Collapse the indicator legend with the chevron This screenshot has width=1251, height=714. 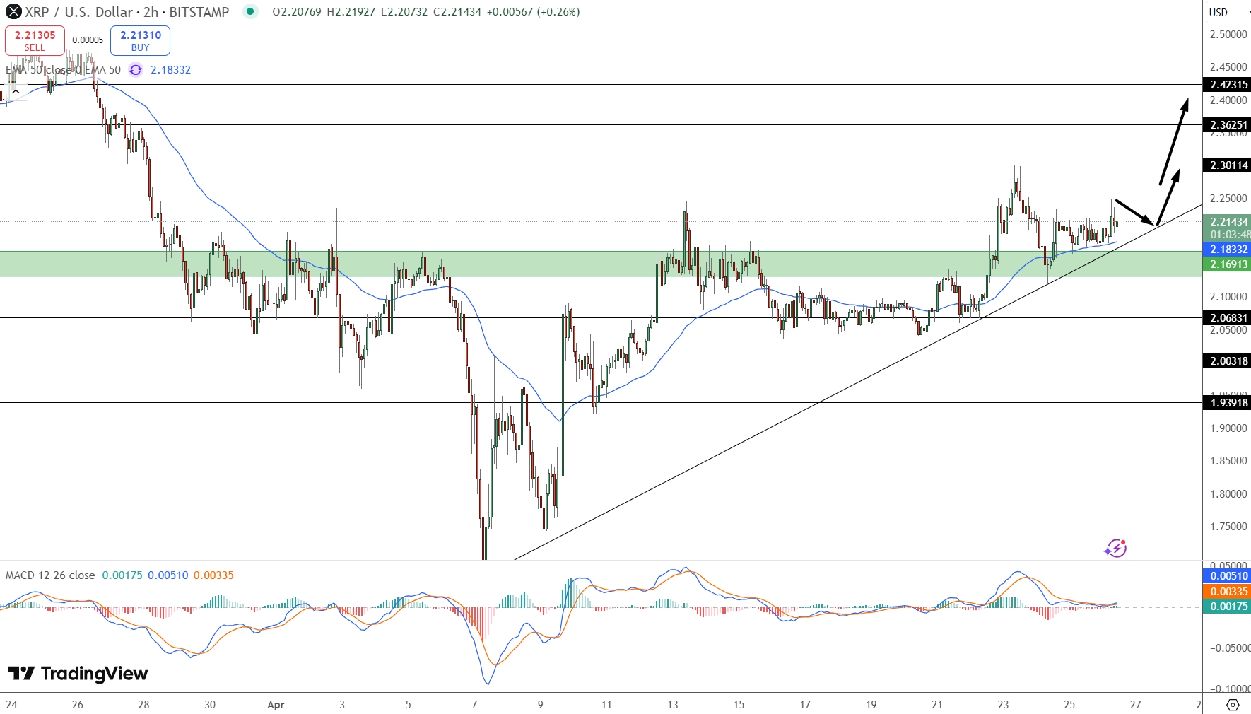pyautogui.click(x=16, y=92)
